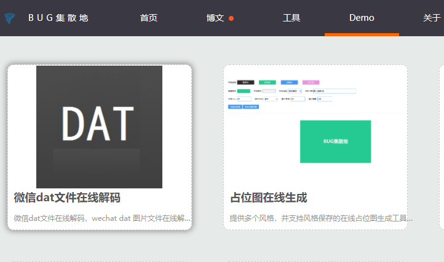Select the pink style swatch in the preview
The height and width of the screenshot is (262, 444).
click(311, 82)
